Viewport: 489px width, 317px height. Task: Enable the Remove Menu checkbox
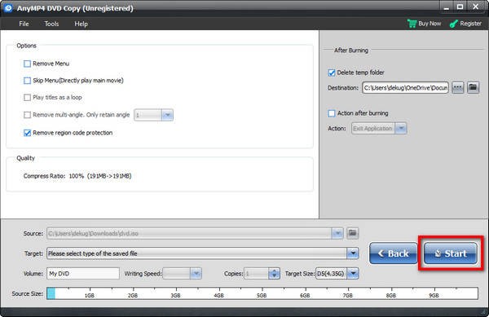27,64
